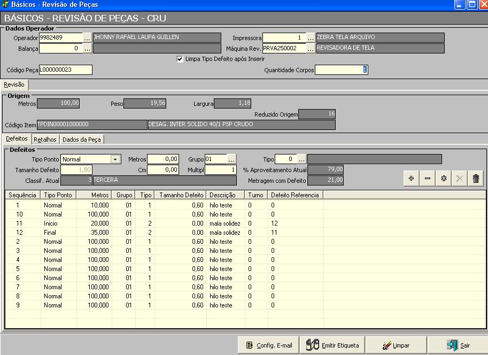Open the Balança lookup ellipsis button

(x=87, y=48)
